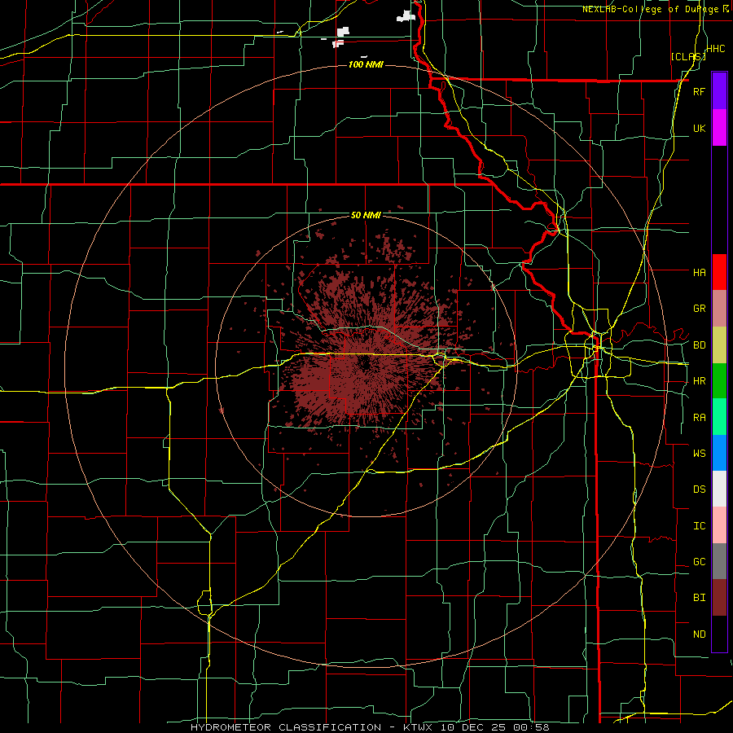The height and width of the screenshot is (733, 733).
Task: Click the WS legend label
Action: coord(699,453)
